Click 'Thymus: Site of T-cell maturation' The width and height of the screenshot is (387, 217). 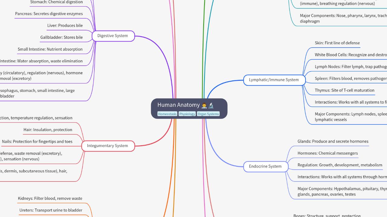click(345, 90)
